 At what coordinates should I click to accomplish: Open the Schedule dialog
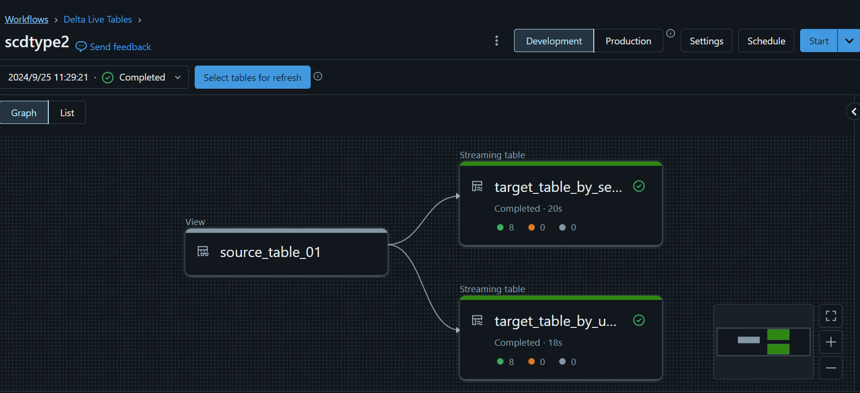pyautogui.click(x=766, y=41)
